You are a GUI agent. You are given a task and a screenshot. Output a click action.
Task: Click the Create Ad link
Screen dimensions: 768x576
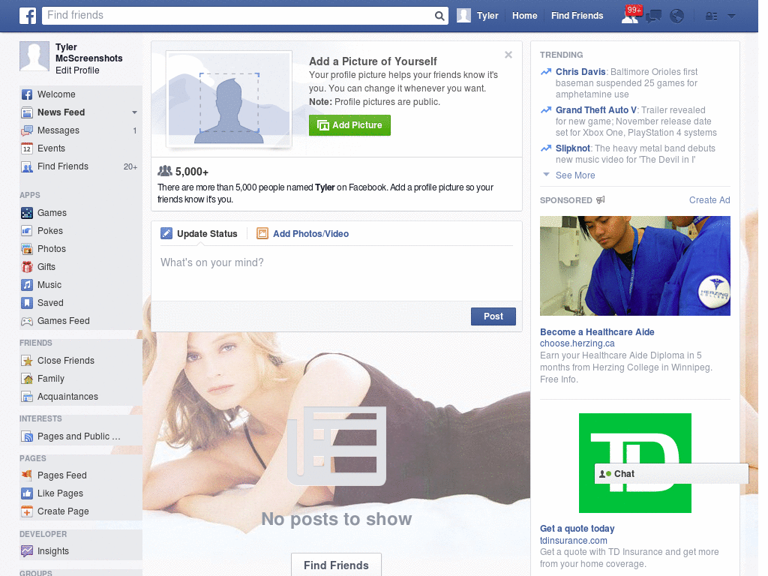click(x=709, y=199)
